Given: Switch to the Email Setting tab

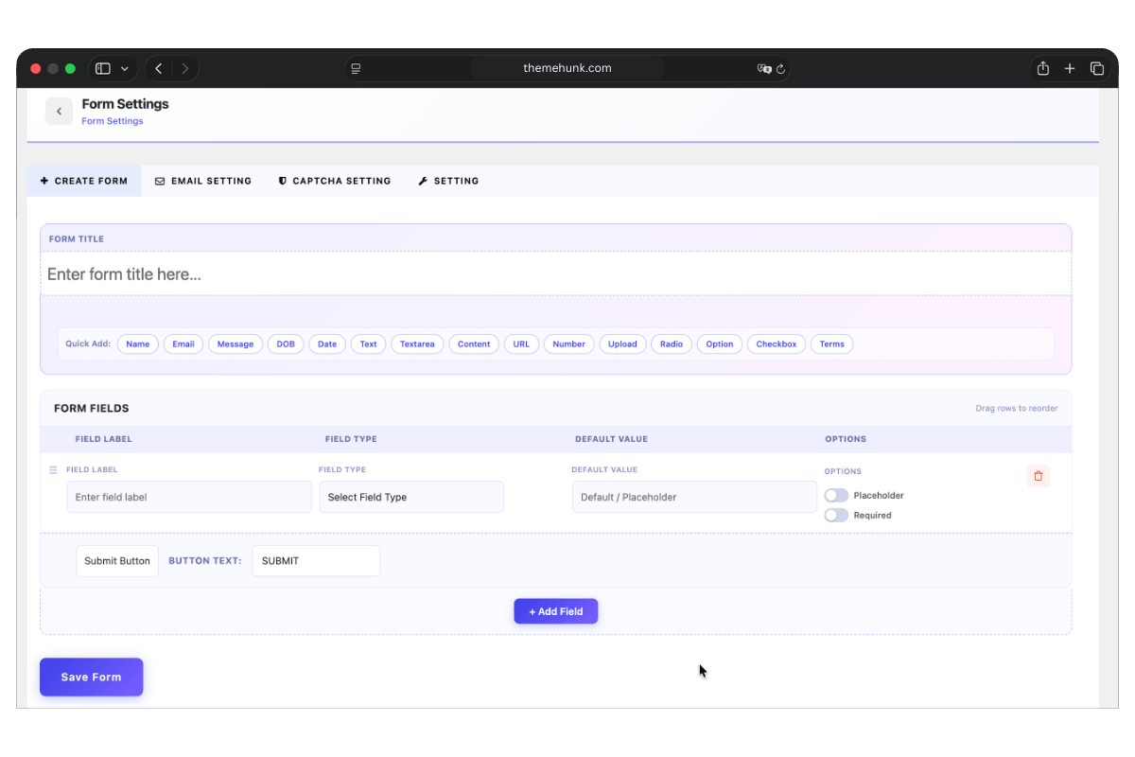Looking at the screenshot, I should [x=203, y=181].
